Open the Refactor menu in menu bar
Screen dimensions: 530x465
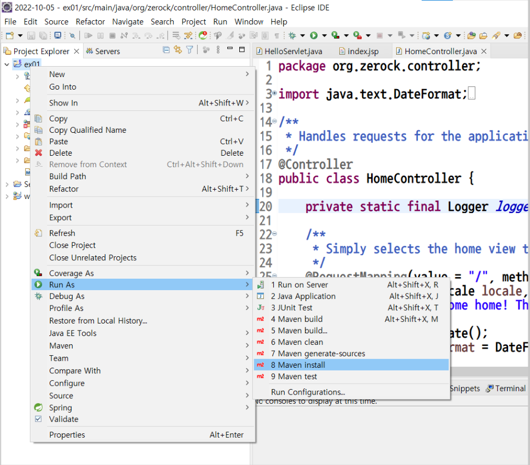[x=90, y=22]
